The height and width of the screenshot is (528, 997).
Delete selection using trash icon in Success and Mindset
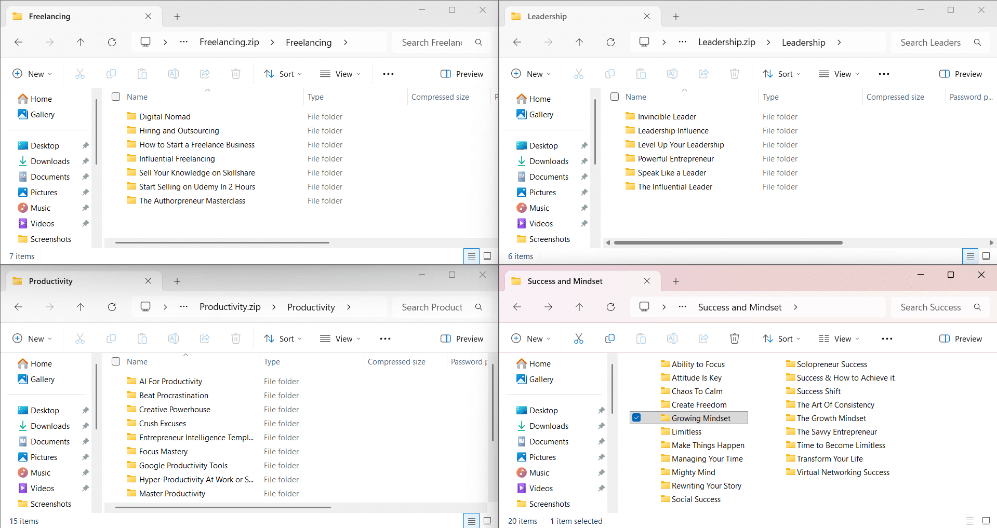(x=734, y=339)
